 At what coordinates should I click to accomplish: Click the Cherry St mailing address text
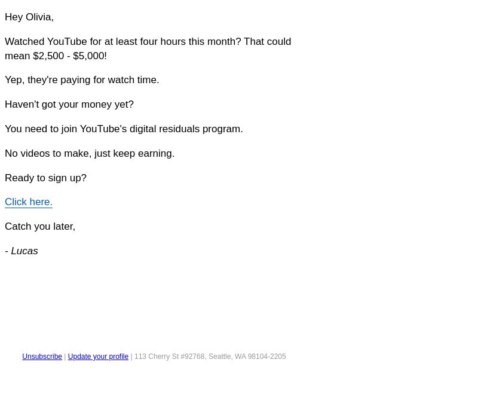pos(210,357)
